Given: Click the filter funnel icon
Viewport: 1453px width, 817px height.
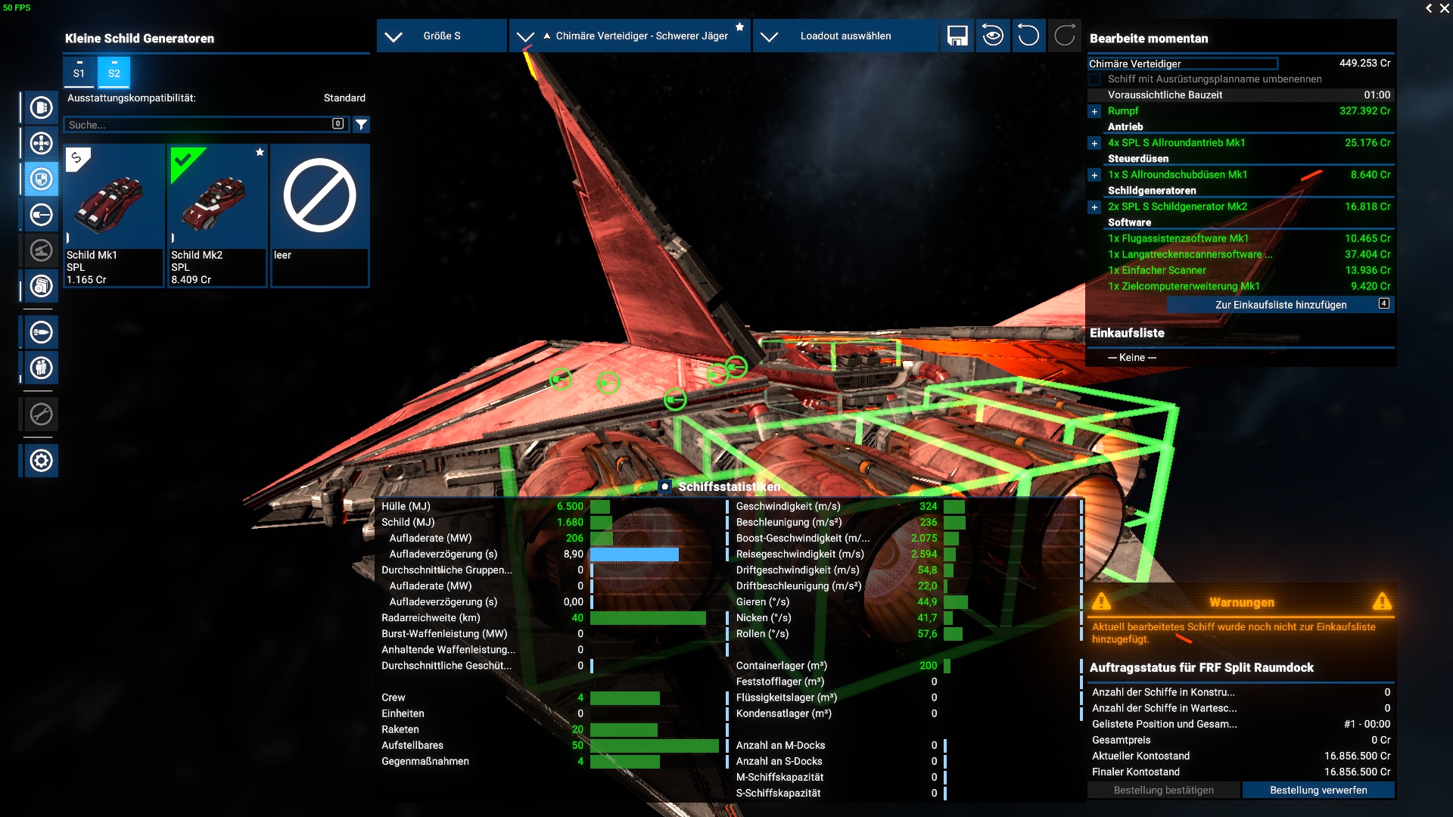Looking at the screenshot, I should (x=362, y=124).
